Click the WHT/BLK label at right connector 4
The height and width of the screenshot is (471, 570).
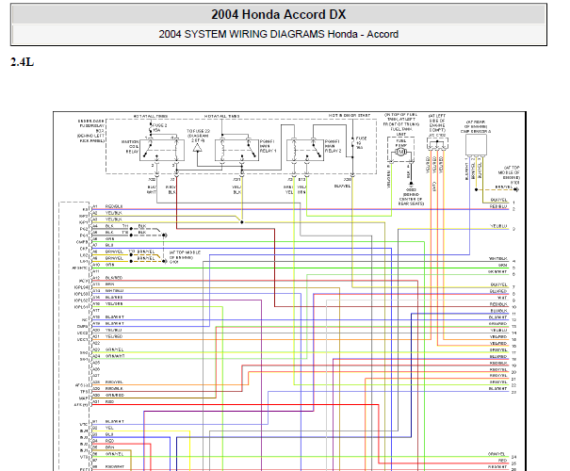(497, 259)
